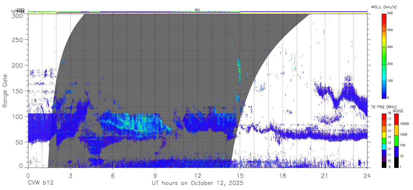Click the 991 CPID value above the plot
The image size is (413, 190).
pyautogui.click(x=197, y=10)
